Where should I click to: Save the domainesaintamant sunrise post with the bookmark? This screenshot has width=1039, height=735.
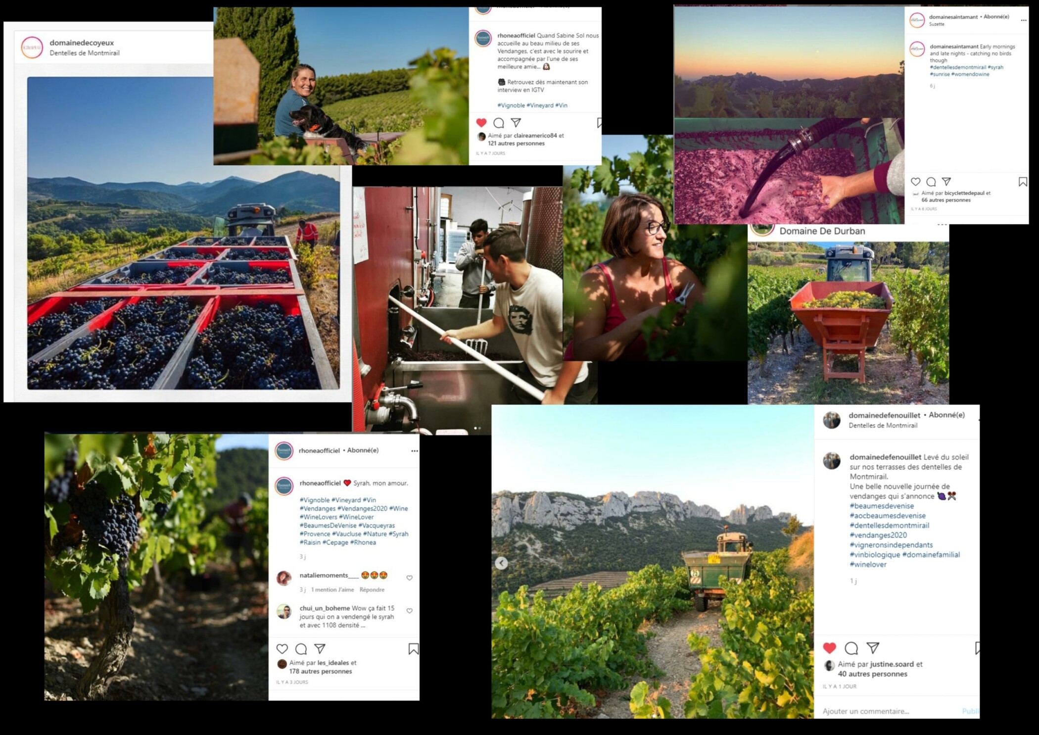tap(1023, 182)
